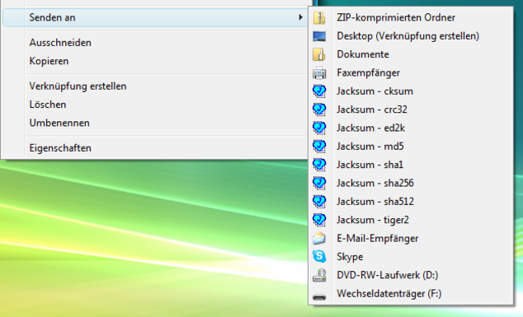Click the DVD-RW-Laufwerk drive icon
Image resolution: width=523 pixels, height=317 pixels.
click(x=319, y=275)
